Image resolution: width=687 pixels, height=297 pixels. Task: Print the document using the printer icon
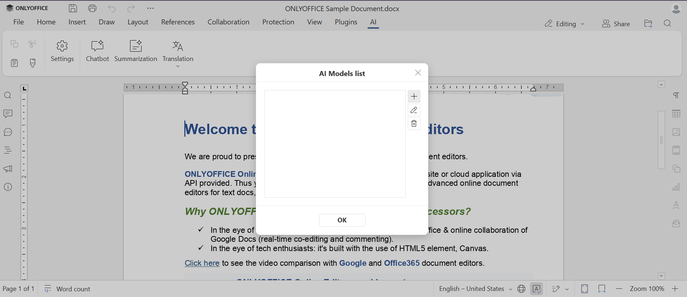92,8
